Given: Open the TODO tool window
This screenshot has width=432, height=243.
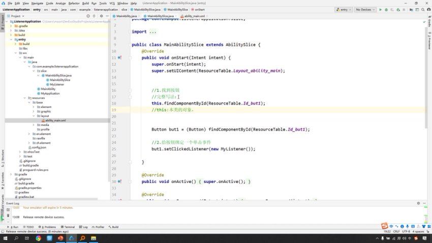Looking at the screenshot, I should 28,227.
